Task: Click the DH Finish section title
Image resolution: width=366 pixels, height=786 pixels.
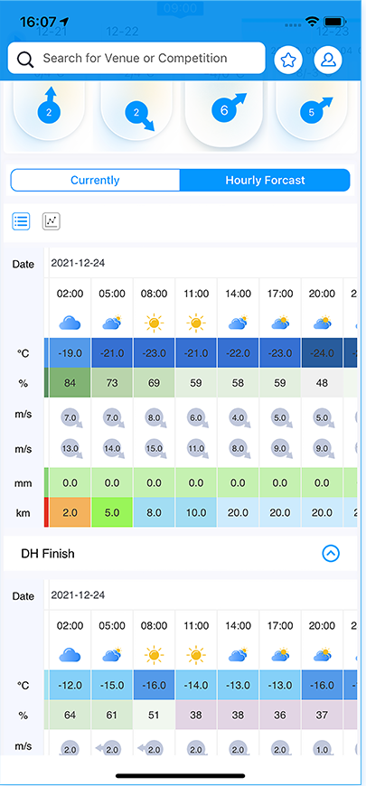Action: click(x=48, y=554)
